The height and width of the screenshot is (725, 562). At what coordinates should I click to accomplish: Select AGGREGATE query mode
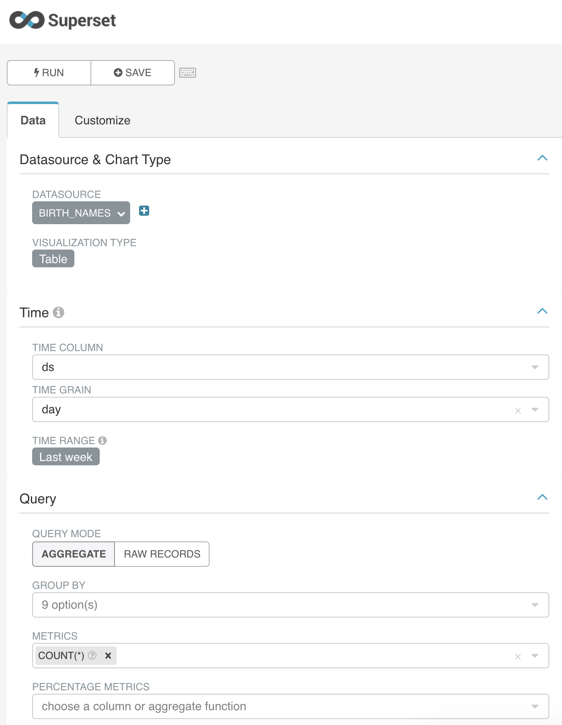74,554
